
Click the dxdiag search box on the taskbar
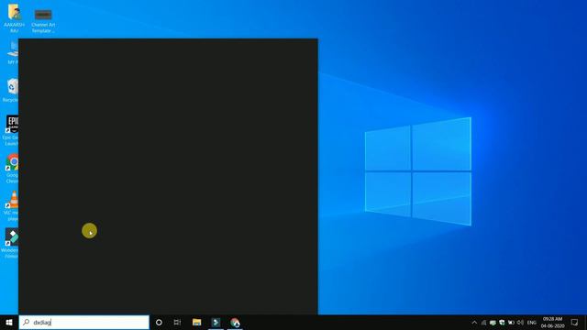tap(84, 322)
